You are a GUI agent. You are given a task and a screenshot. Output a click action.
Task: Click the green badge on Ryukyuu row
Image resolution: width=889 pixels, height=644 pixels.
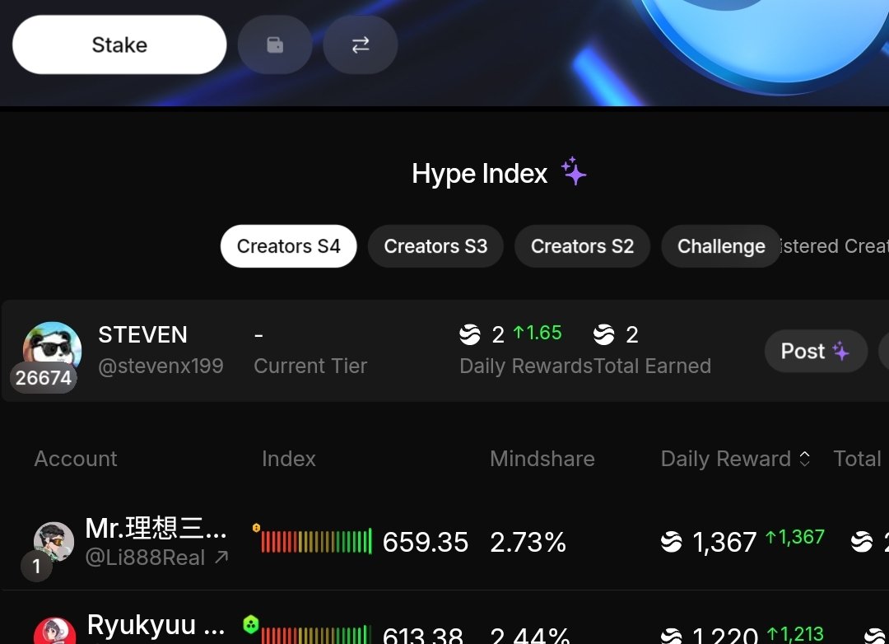tap(250, 625)
